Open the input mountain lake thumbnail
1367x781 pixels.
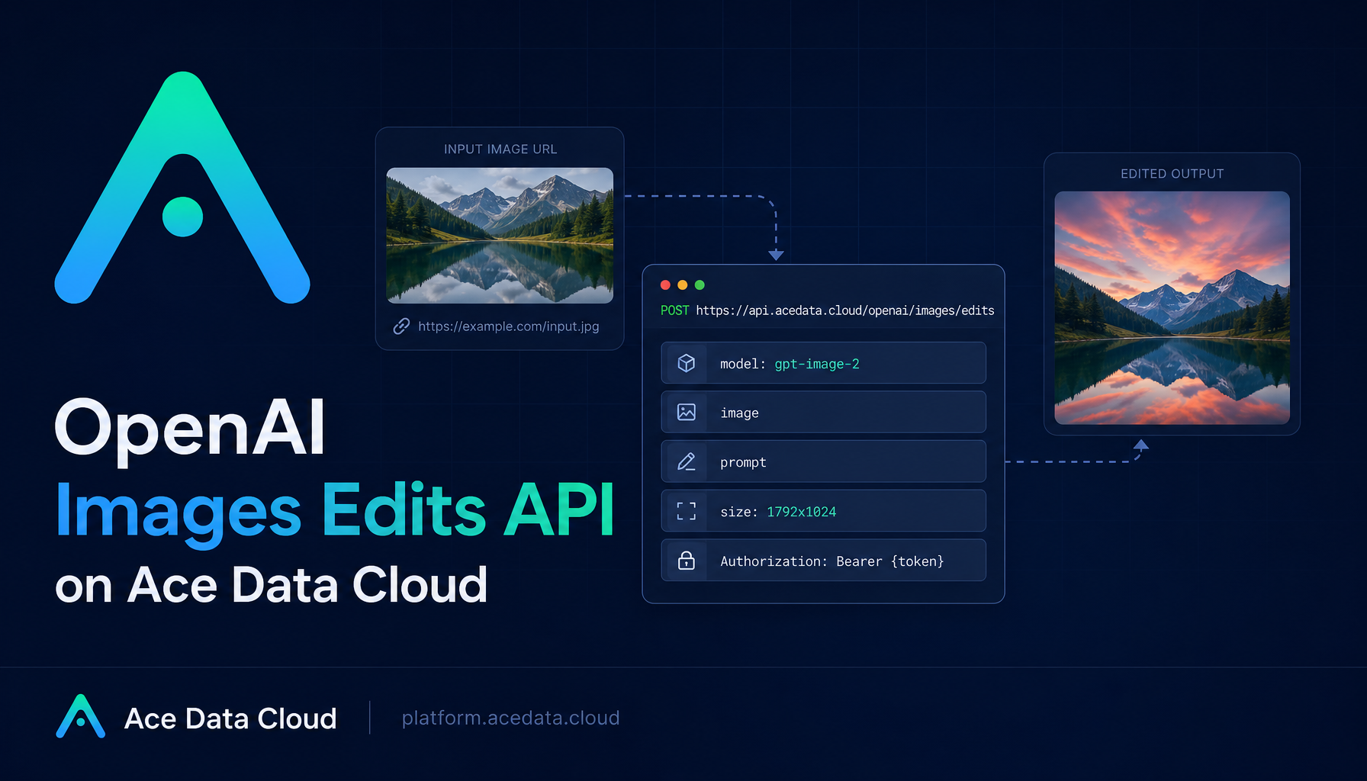(500, 236)
